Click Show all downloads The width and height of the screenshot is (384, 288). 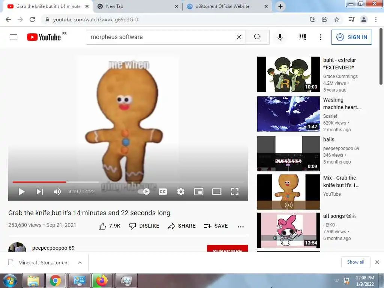pyautogui.click(x=355, y=262)
